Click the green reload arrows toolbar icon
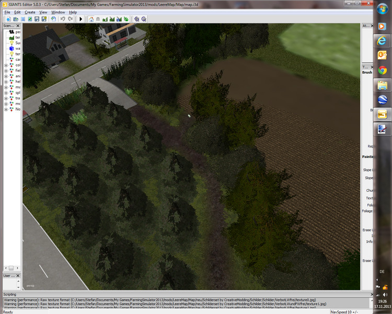This screenshot has height=314, width=392. pyautogui.click(x=30, y=19)
